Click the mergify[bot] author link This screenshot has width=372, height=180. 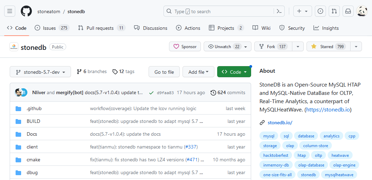70,92
